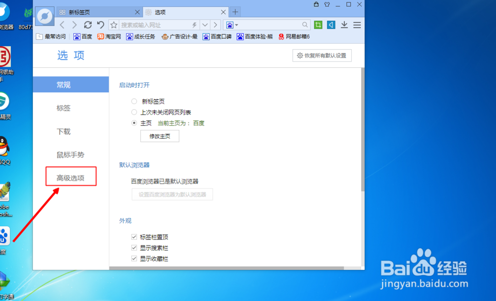This screenshot has width=496, height=301.
Task: Click the Baidu browser logo avatar
Action: [x=45, y=16]
